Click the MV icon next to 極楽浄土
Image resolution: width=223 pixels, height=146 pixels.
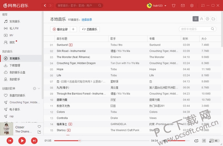click(x=70, y=124)
